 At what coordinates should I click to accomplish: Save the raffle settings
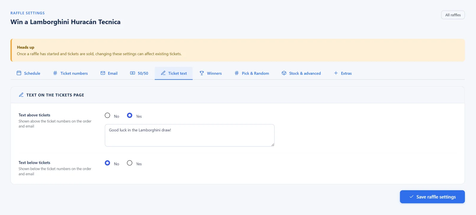point(432,197)
